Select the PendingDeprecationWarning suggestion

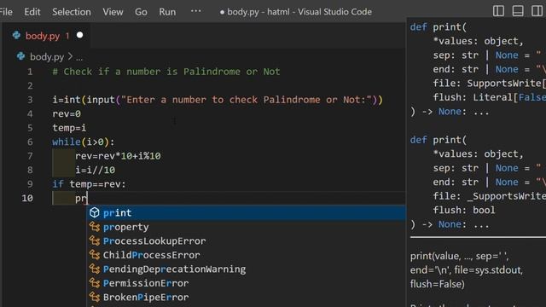pos(246,269)
